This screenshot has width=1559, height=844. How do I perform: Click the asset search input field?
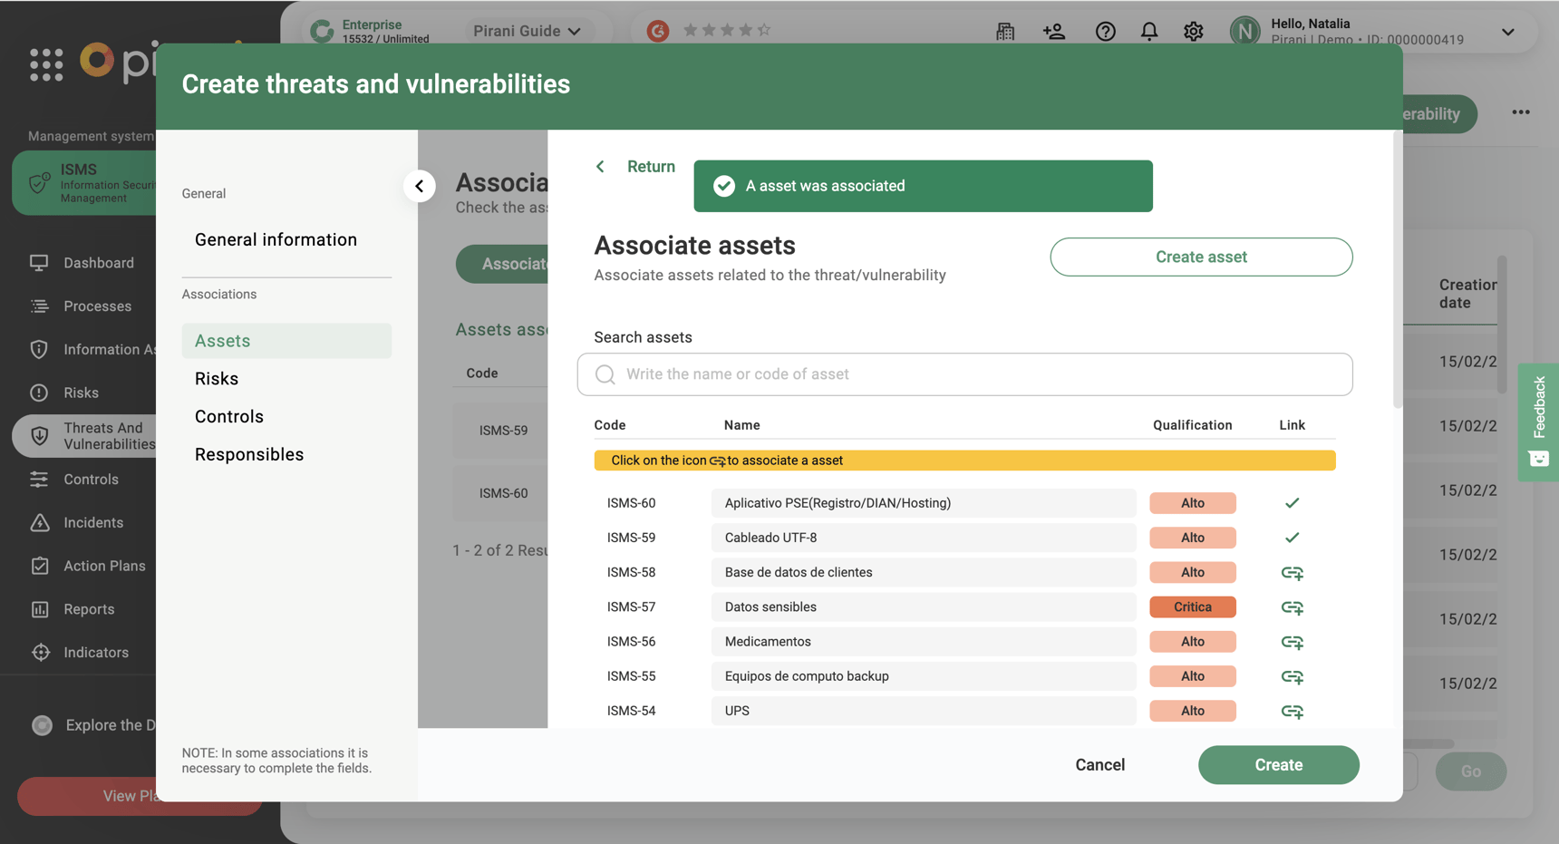point(963,373)
